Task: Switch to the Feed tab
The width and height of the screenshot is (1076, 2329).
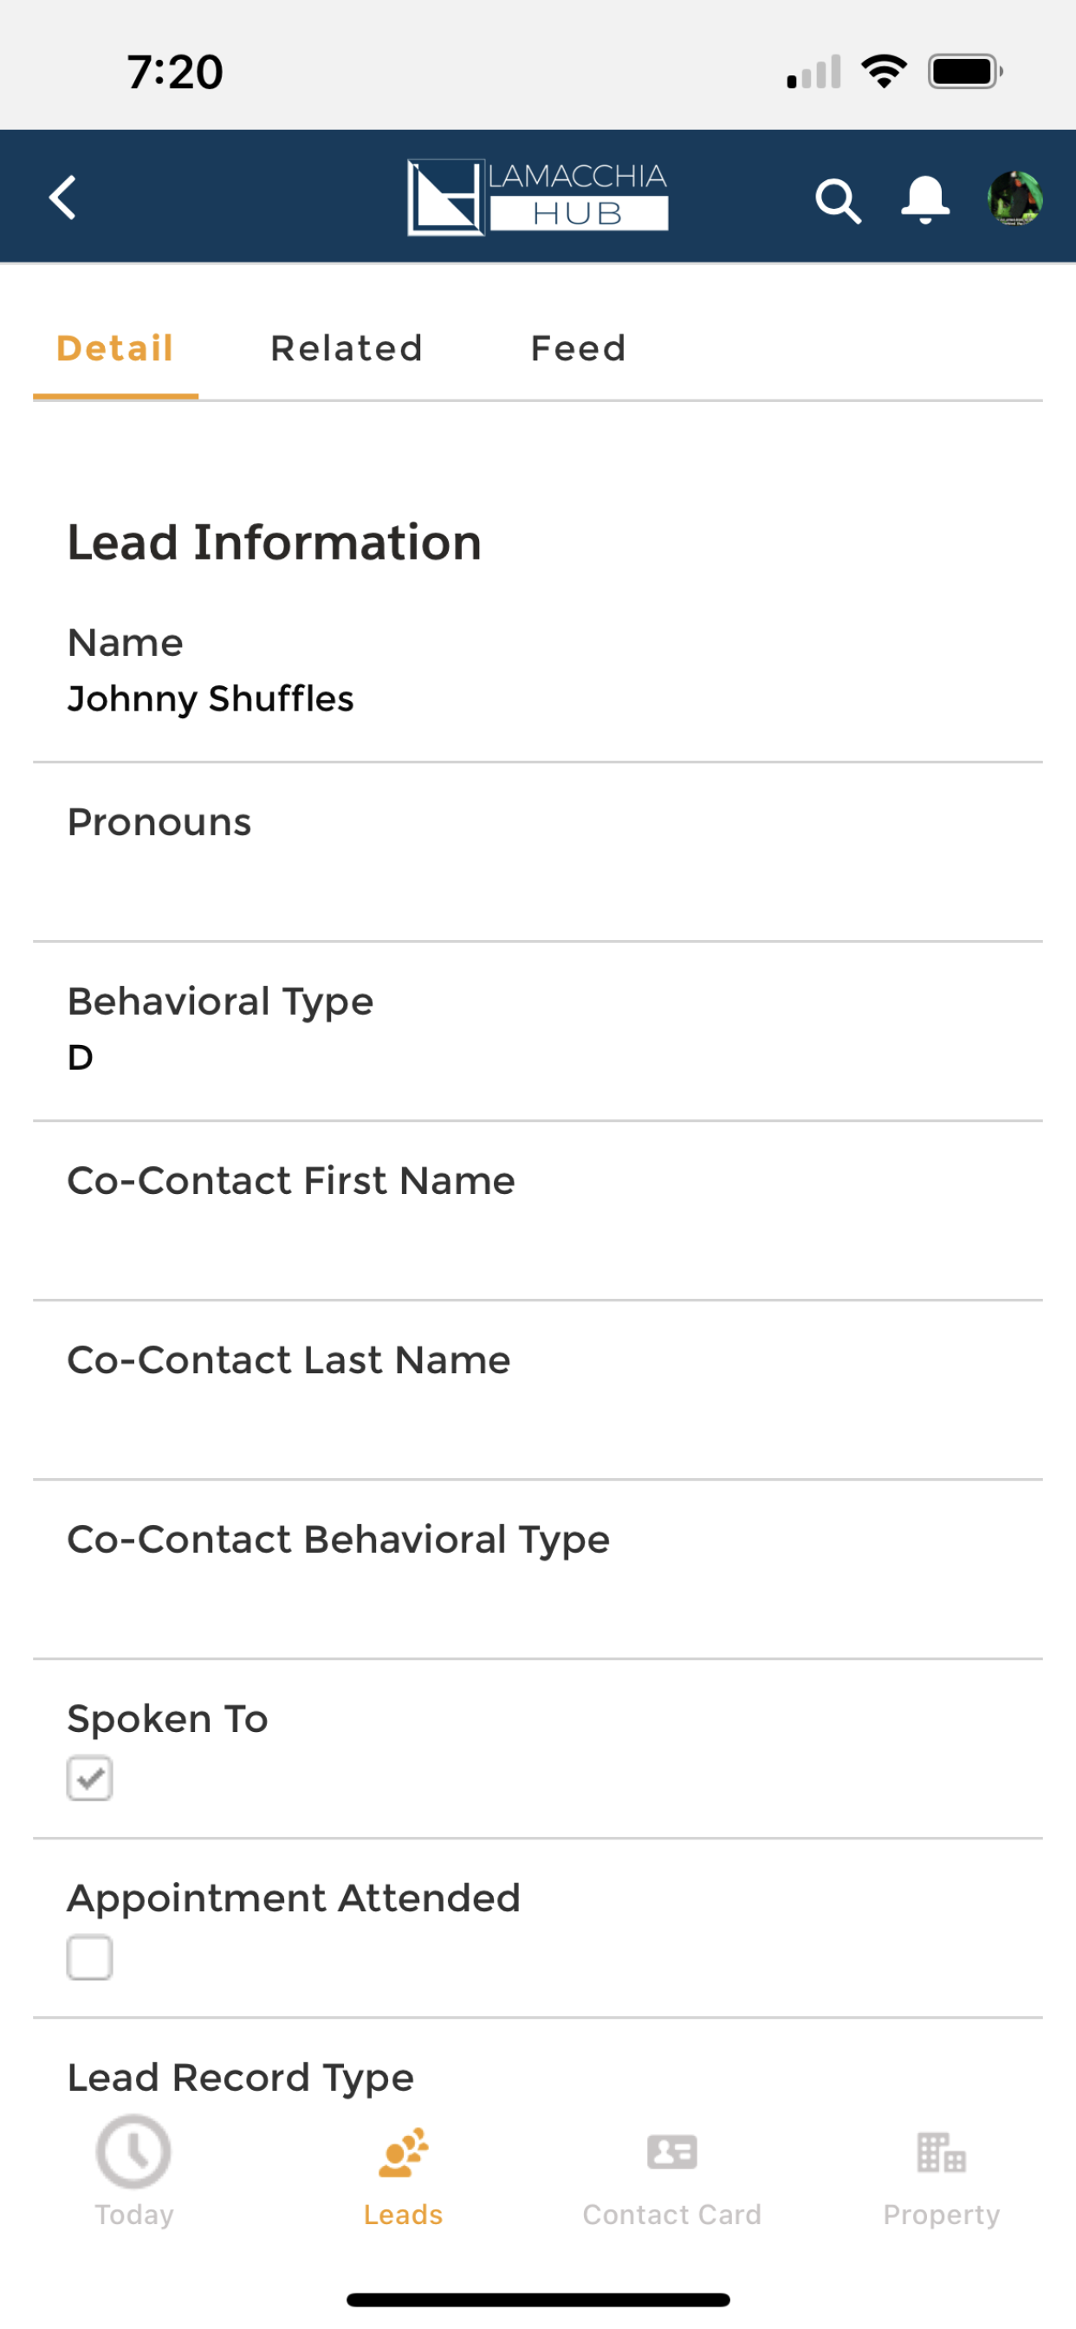Action: coord(579,348)
